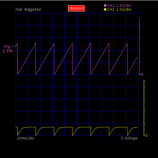Click the CH1 magenta color square
Viewport: 158px width, 158px height.
click(105, 6)
